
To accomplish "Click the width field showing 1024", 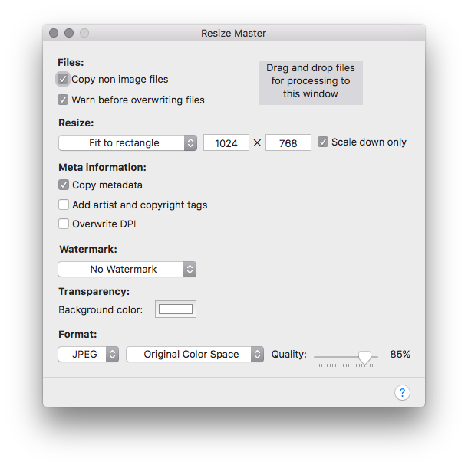I will click(x=226, y=142).
